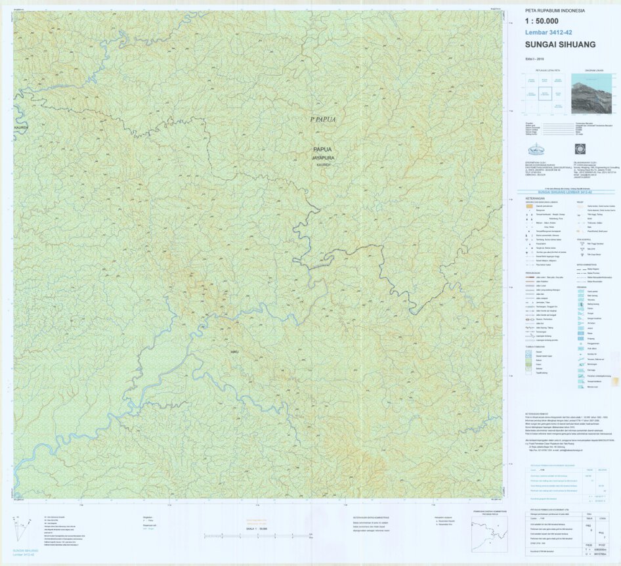The image size is (621, 566).
Task: Click the 'JAYAPURA' regency label on map
Action: pos(323,158)
